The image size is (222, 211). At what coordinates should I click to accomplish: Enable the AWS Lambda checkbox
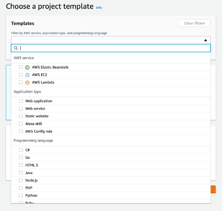(x=21, y=82)
